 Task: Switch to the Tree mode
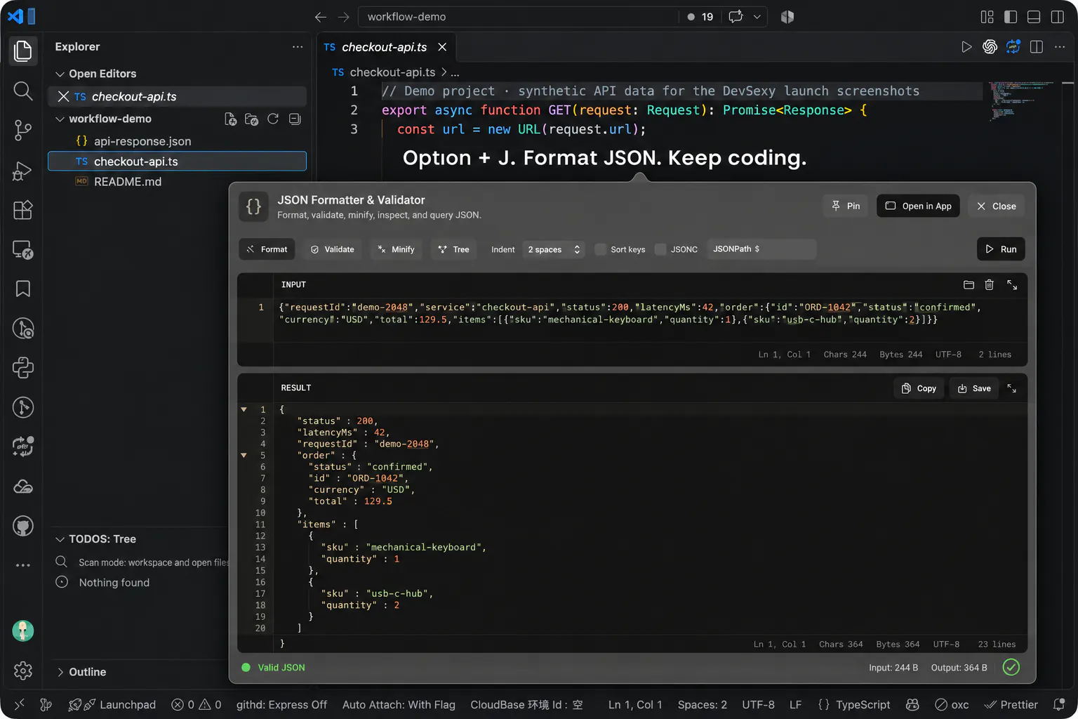tap(453, 249)
